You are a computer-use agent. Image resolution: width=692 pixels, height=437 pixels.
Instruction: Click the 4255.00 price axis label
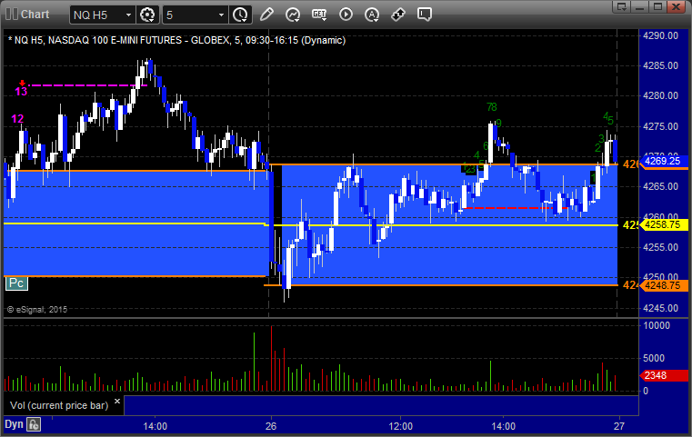click(x=661, y=247)
